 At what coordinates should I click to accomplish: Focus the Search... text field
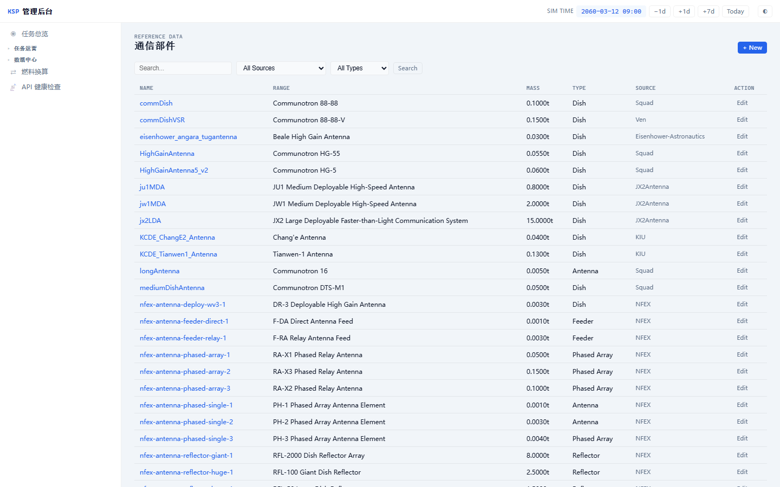(x=183, y=68)
